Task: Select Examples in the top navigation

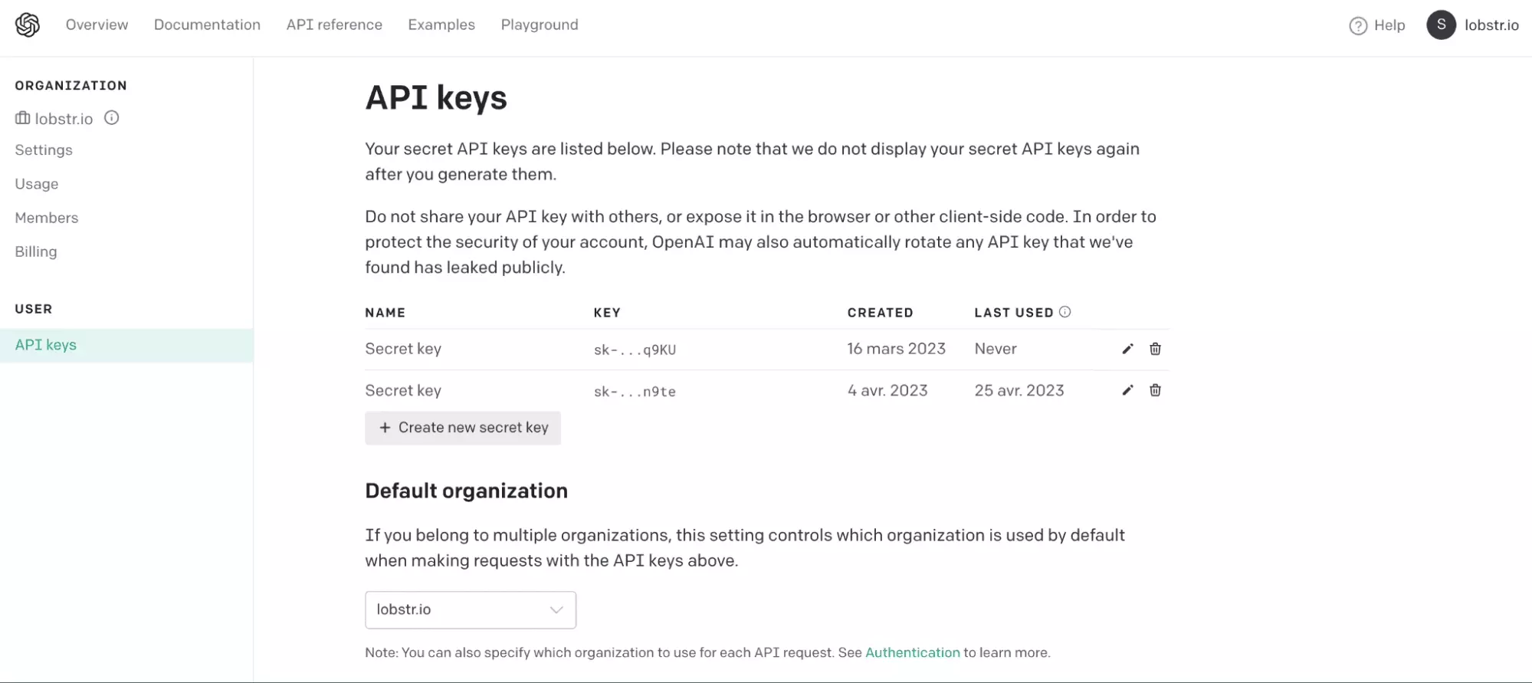Action: (441, 25)
